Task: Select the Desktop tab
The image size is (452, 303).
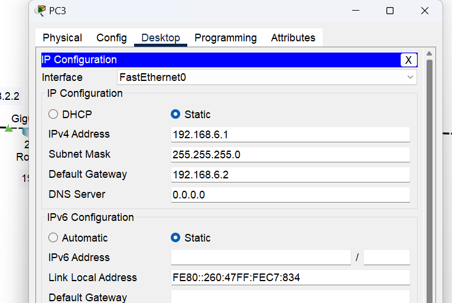Action: click(161, 38)
